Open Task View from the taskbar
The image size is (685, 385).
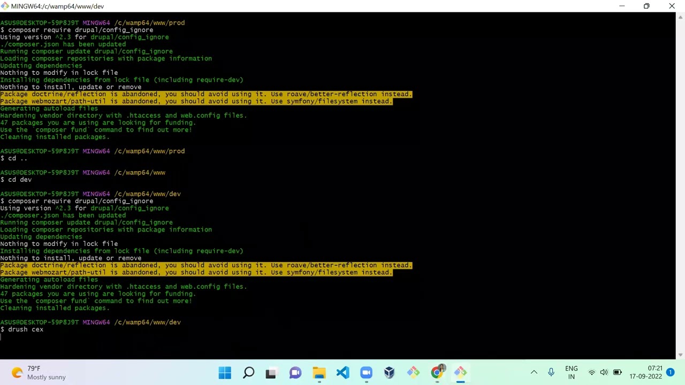coord(271,373)
